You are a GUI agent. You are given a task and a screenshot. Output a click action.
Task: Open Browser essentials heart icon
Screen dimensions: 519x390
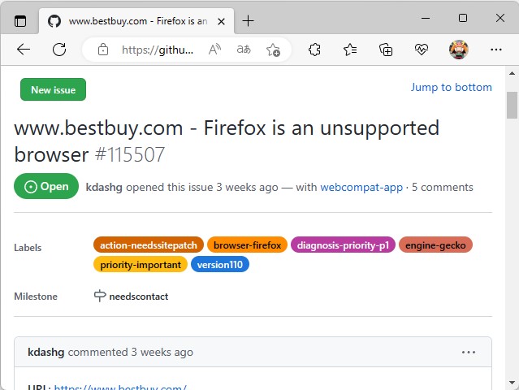click(x=421, y=50)
